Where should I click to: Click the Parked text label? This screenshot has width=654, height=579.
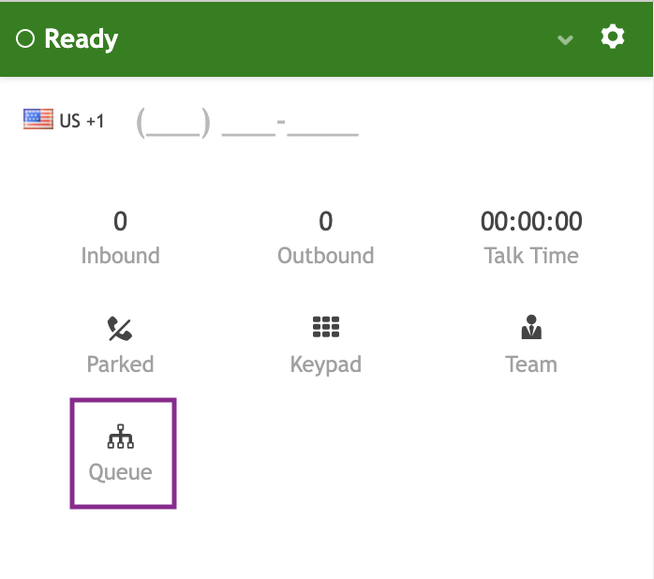[x=120, y=364]
